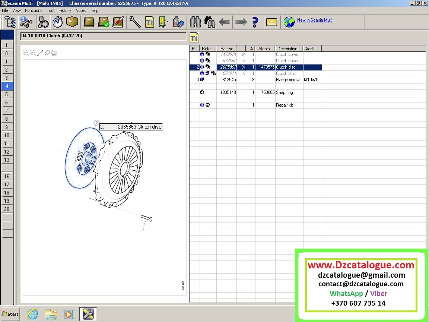429x322 pixels.
Task: Open the File menu
Action: click(x=5, y=10)
